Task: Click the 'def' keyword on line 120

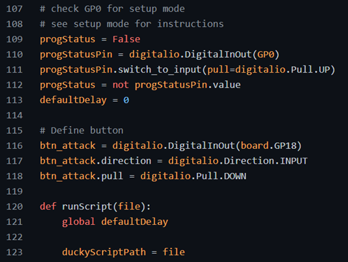Action: pyautogui.click(x=48, y=207)
